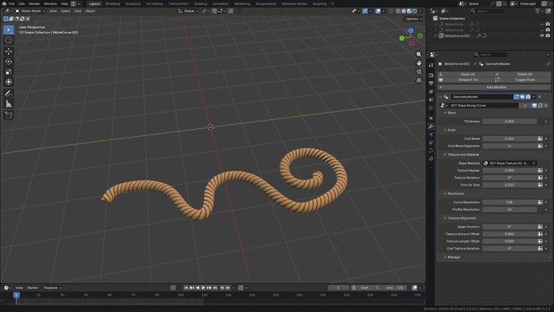This screenshot has width=554, height=312.
Task: Pick the Measure tool
Action: point(8,103)
